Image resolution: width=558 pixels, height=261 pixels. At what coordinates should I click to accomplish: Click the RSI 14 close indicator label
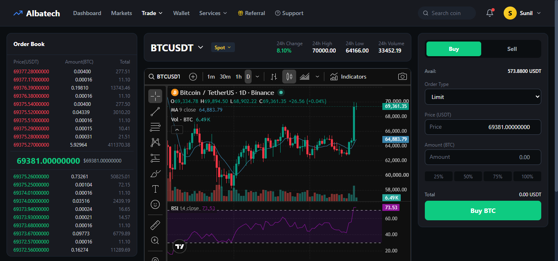click(x=185, y=208)
